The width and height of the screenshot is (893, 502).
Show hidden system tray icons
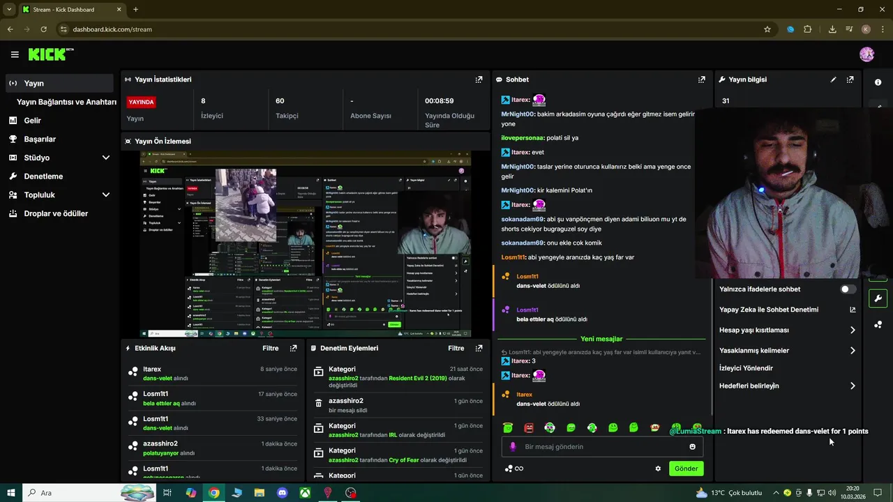(x=776, y=493)
